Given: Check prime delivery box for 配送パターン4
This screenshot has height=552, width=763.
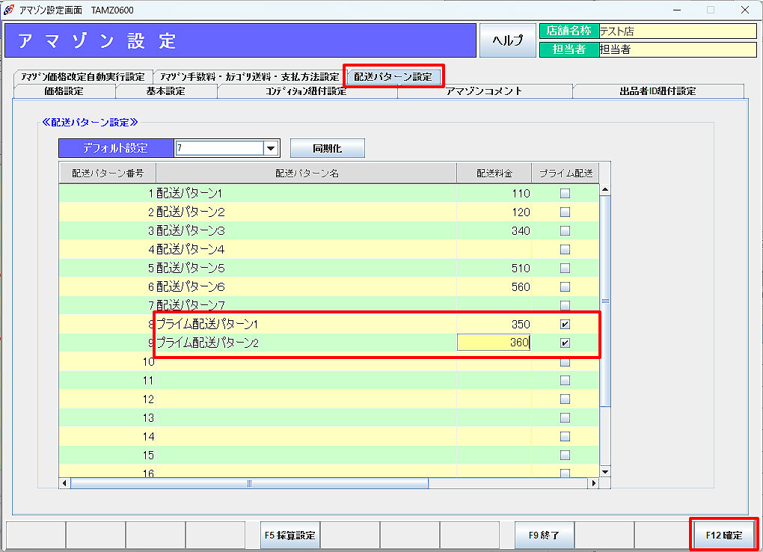Looking at the screenshot, I should 565,249.
